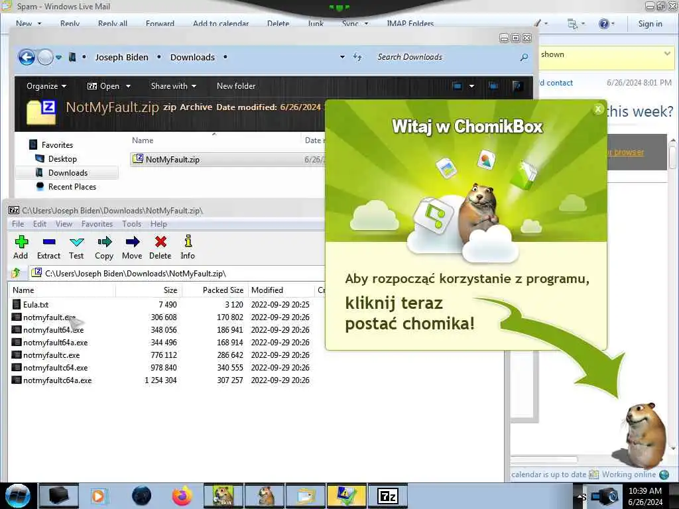Image resolution: width=679 pixels, height=509 pixels.
Task: Open the 7-Zip Help menu
Action: (x=158, y=224)
